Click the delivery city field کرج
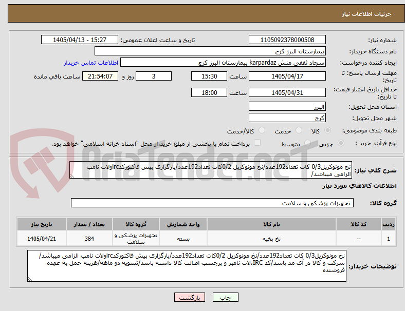Image resolution: width=405 pixels, height=311 pixels. (x=287, y=118)
